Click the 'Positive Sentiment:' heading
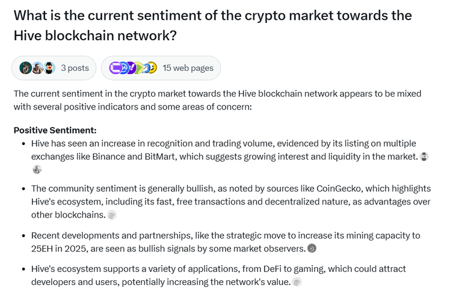462x291 pixels. tap(55, 130)
